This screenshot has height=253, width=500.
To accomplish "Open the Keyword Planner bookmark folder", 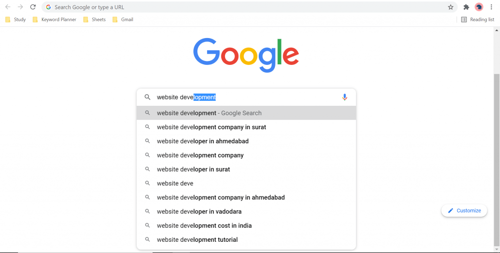I will [x=55, y=19].
